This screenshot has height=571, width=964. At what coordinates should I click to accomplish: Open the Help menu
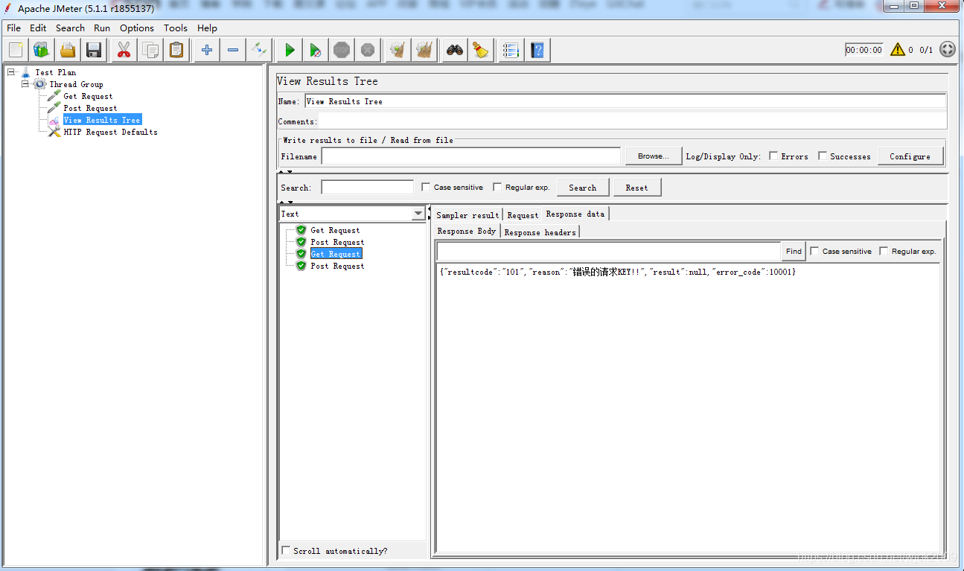[207, 28]
